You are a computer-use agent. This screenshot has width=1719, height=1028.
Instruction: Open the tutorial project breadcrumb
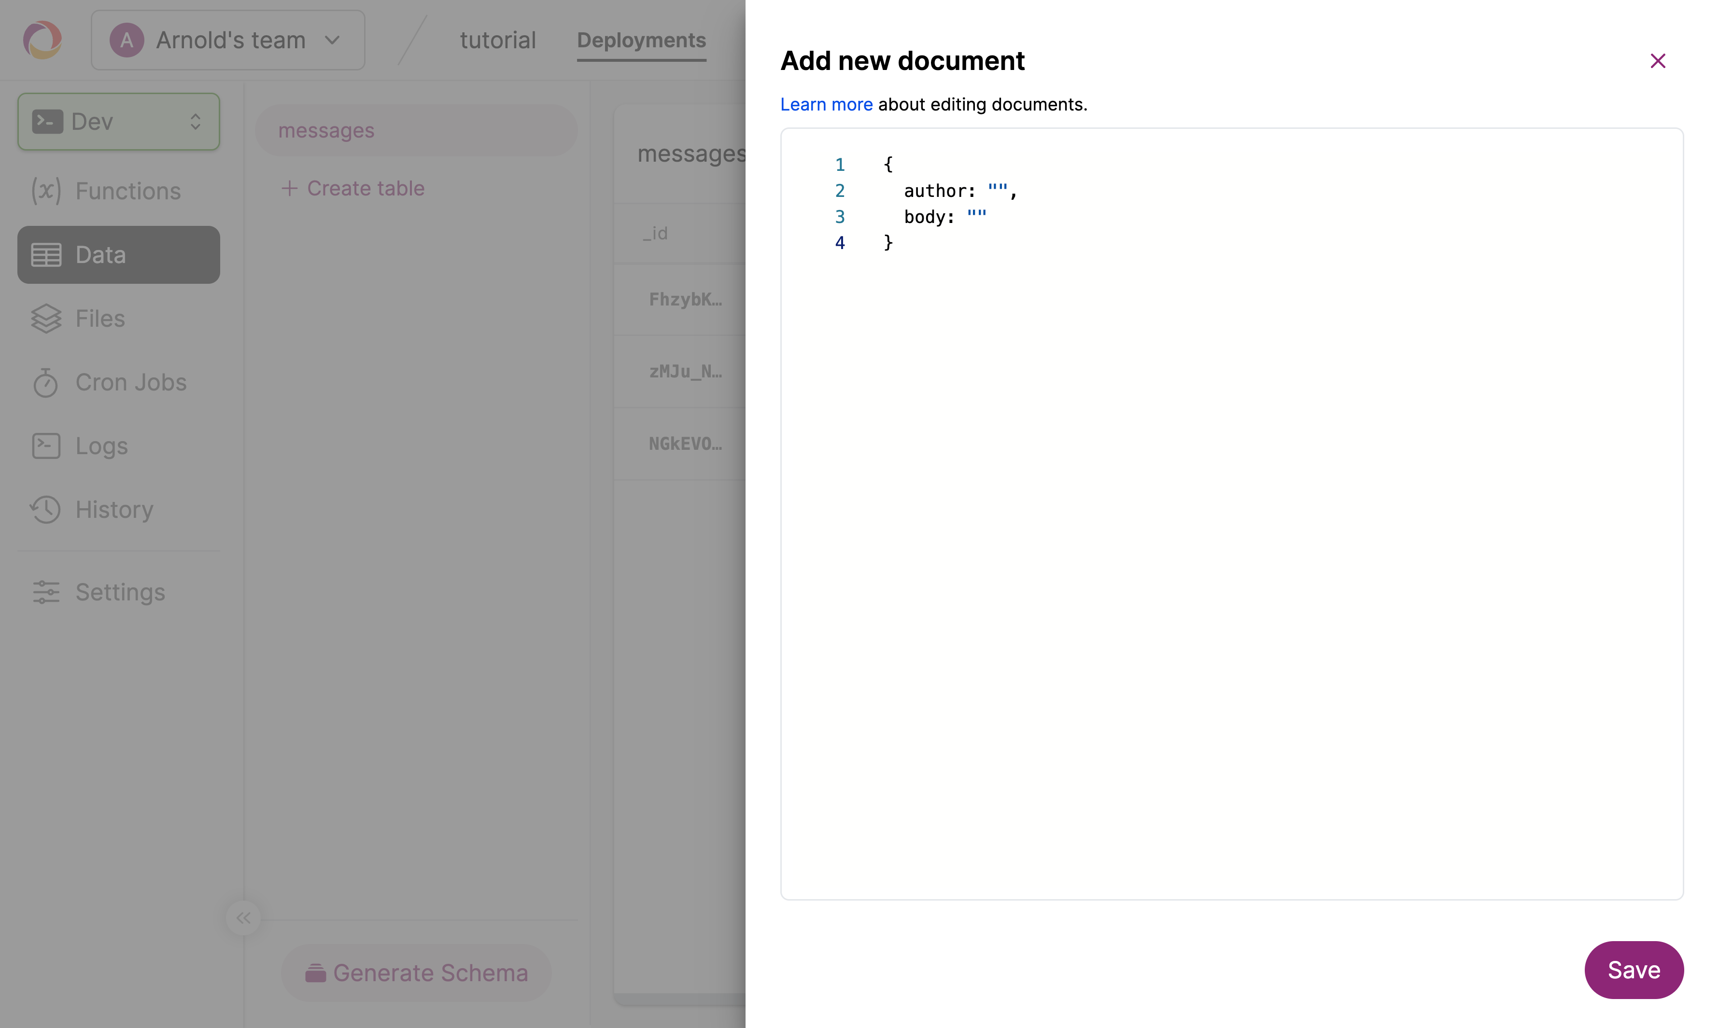point(497,40)
